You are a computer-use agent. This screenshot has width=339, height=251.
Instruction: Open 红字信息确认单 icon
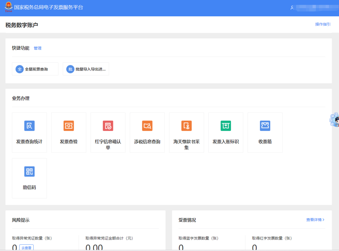[x=108, y=126]
